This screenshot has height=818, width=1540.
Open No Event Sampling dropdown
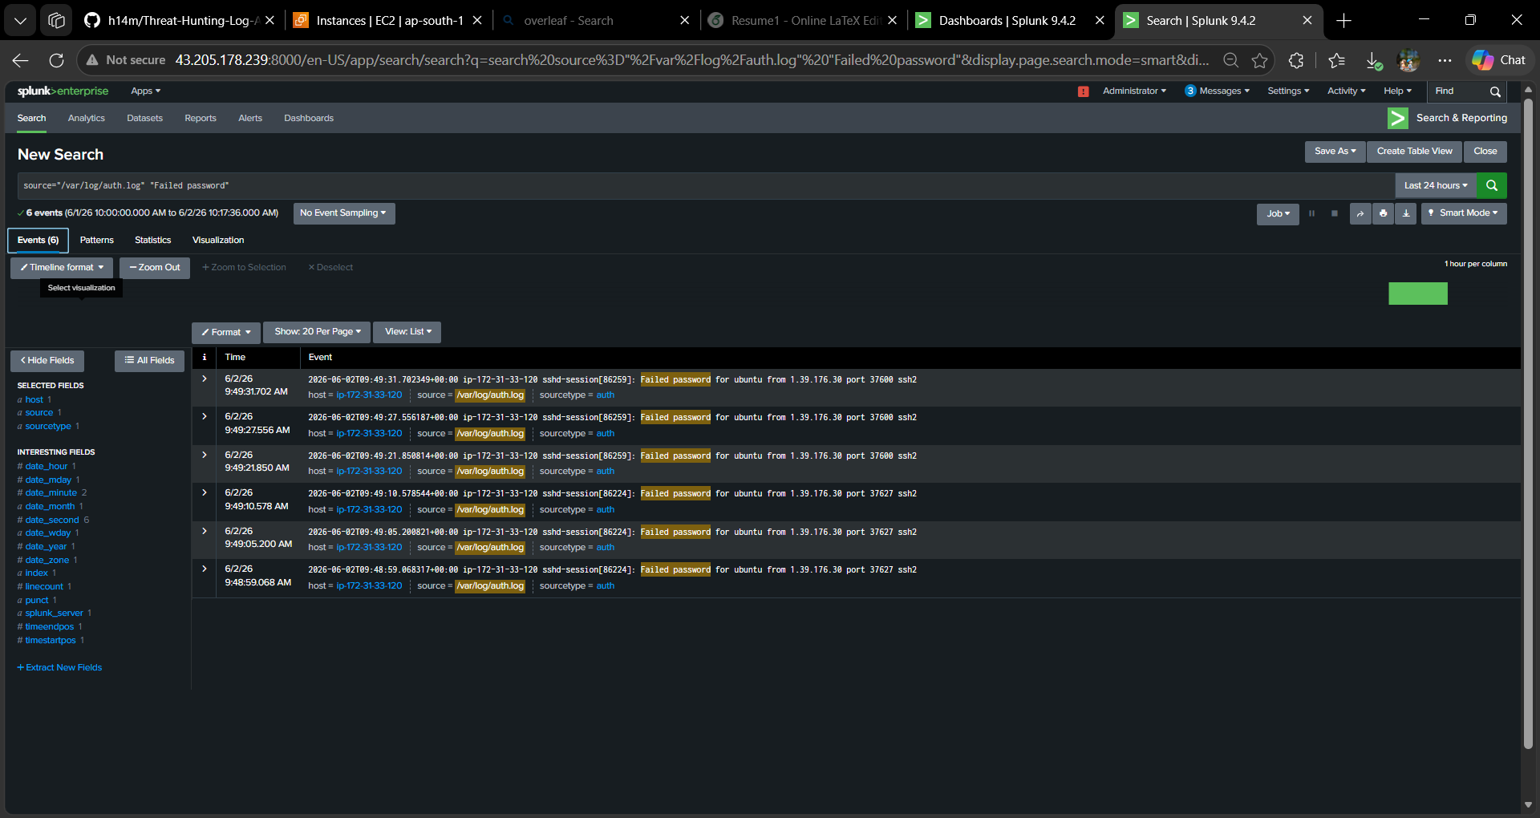(343, 213)
